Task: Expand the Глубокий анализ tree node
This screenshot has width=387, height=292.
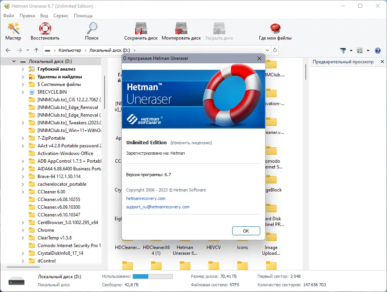Action: [x=23, y=69]
